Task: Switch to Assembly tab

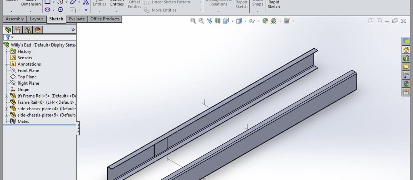Action: 14,19
